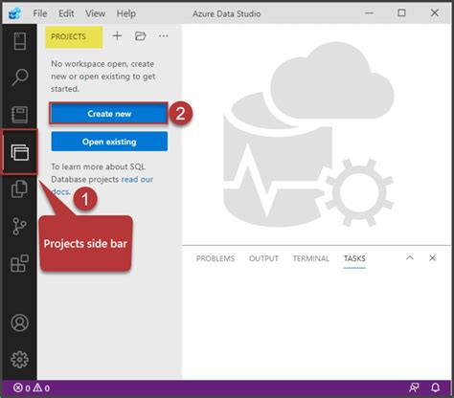Open the Notebooks view icon
The height and width of the screenshot is (398, 454).
[x=20, y=115]
